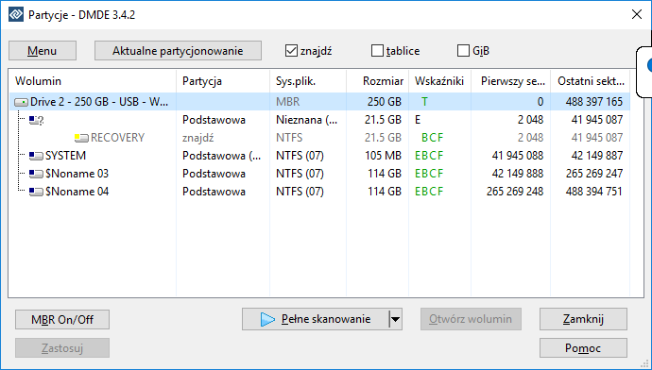
Task: Click the znajdź partition cell of RECOVERY
Action: click(x=197, y=138)
